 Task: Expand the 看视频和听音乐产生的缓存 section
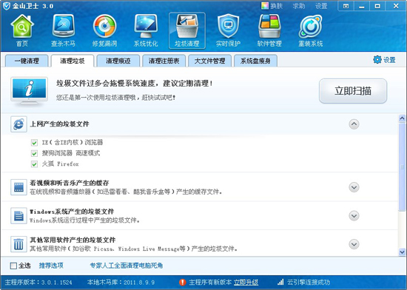point(354,187)
